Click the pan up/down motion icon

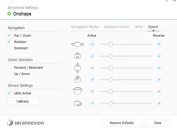coord(78,68)
